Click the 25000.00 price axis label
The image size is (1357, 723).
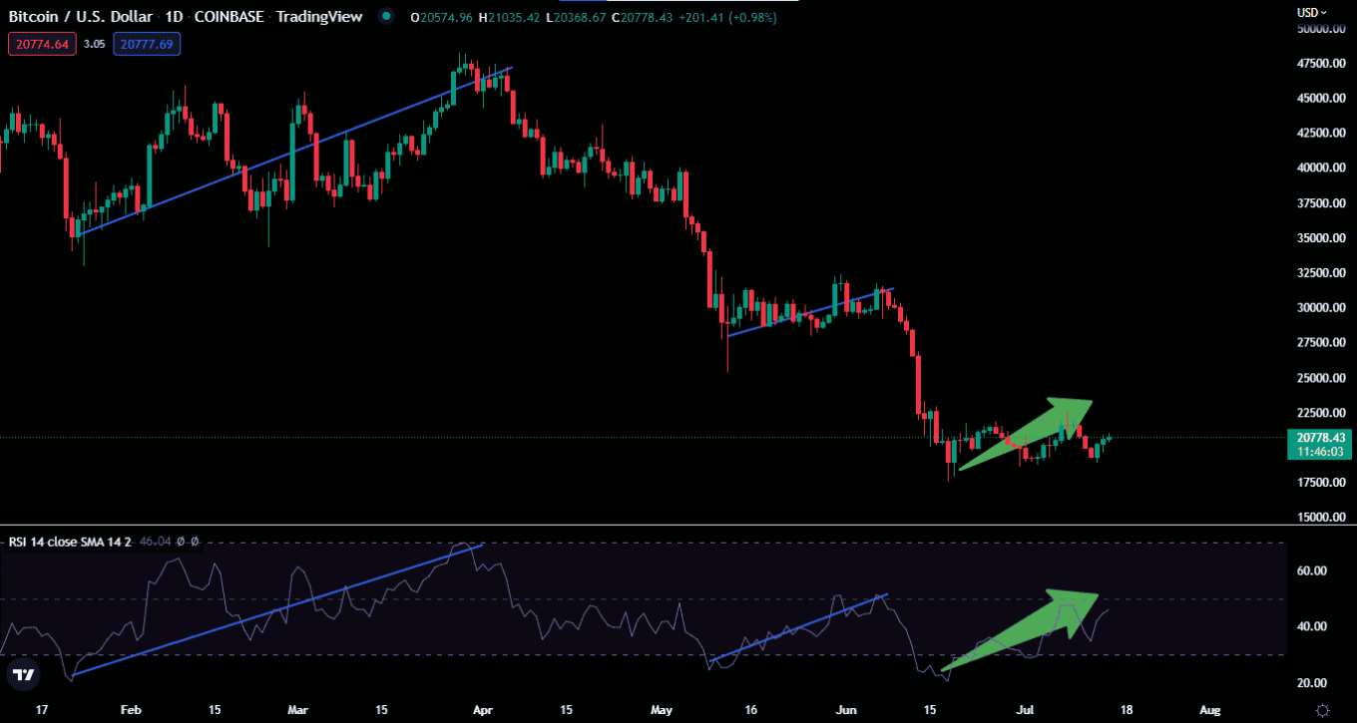(1321, 378)
